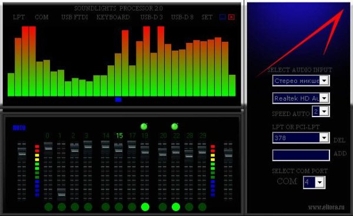Select the COM menu item in the top bar
This screenshot has height=216, width=353.
coord(41,17)
